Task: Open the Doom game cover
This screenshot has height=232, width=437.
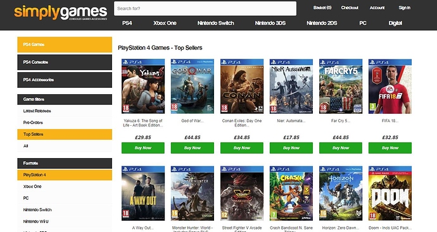Action: (x=390, y=193)
